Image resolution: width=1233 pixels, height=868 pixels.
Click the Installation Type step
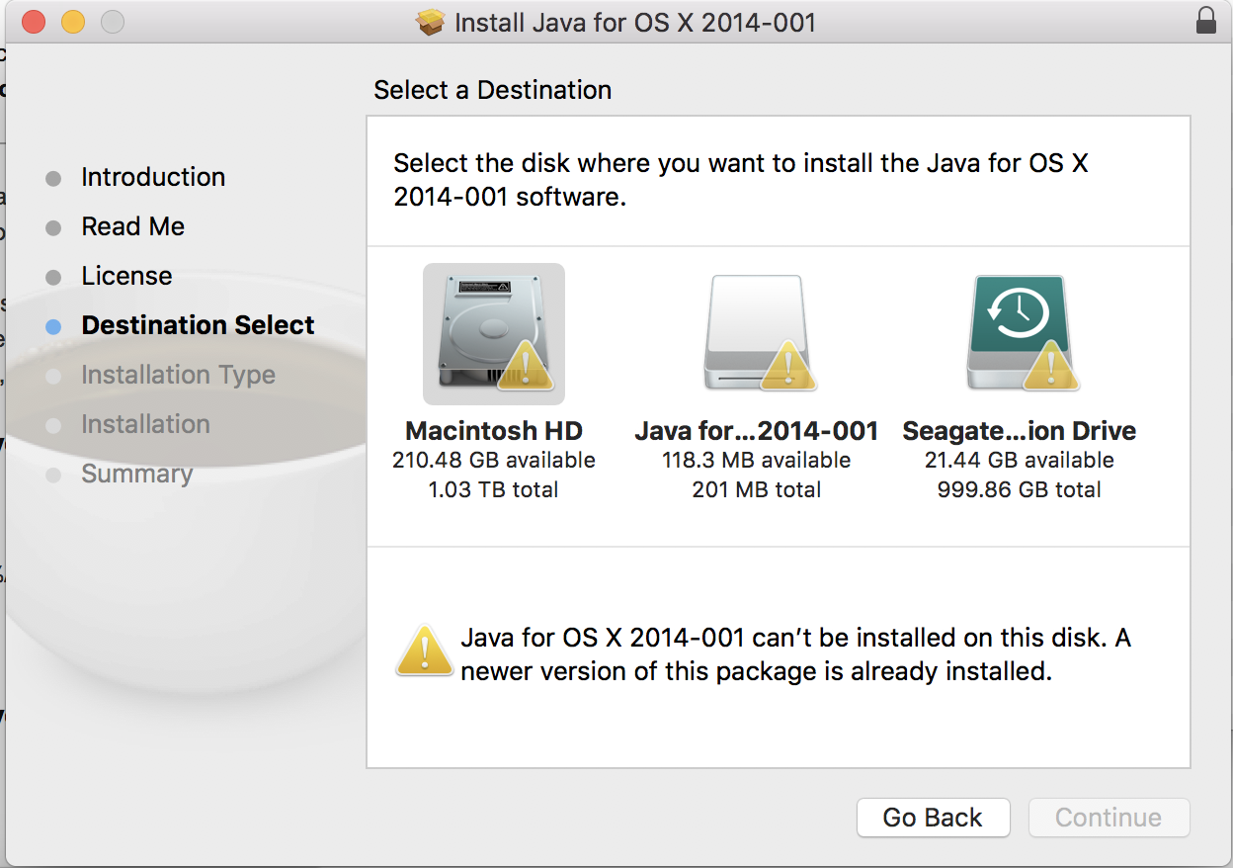tap(178, 376)
